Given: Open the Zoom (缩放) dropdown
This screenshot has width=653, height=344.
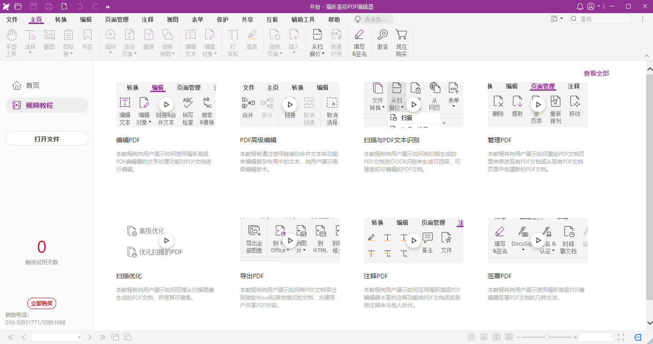Looking at the screenshot, I should (111, 53).
